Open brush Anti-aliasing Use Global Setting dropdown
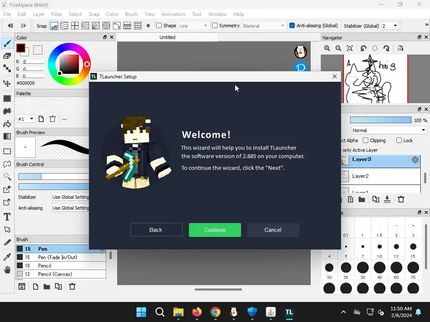The height and width of the screenshot is (322, 430). coord(71,208)
